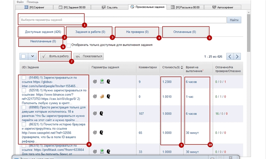Click the target icon in task 86321 row
Screen dimensions: 266x159
(x=95, y=133)
